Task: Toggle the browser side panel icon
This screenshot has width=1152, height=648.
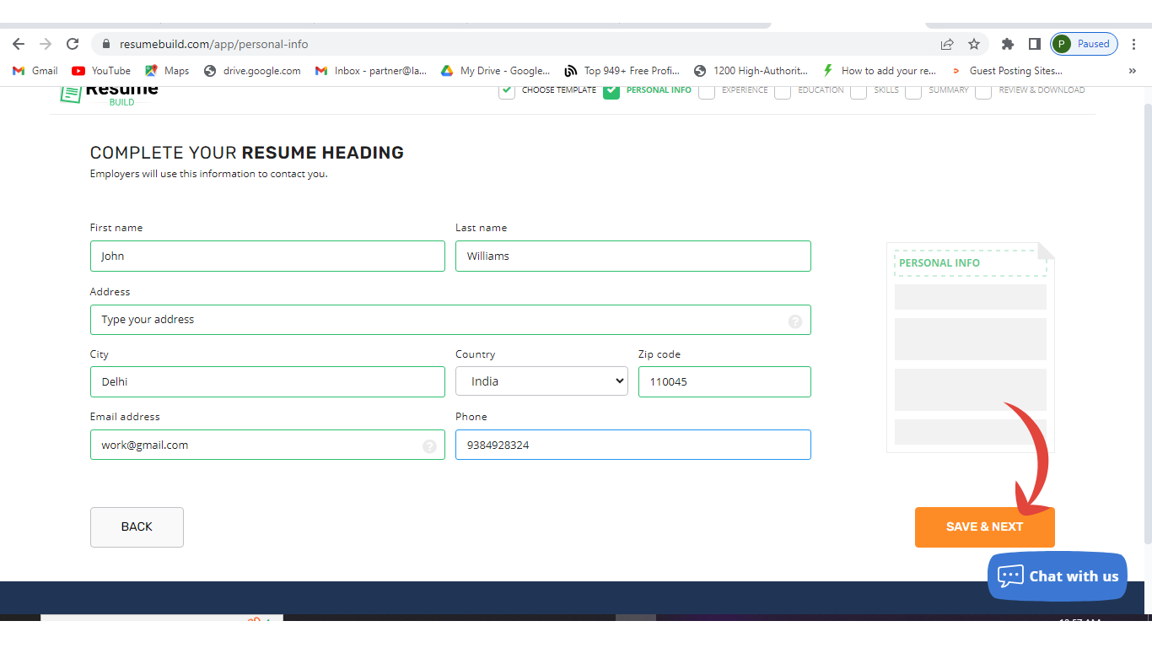Action: tap(1034, 44)
